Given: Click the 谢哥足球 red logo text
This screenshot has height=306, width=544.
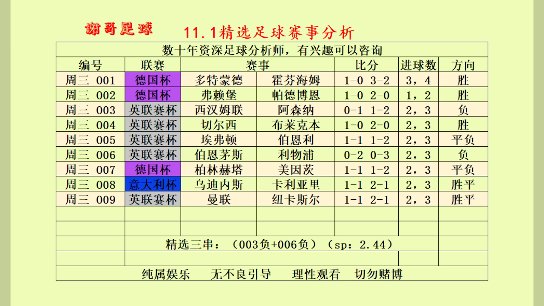Looking at the screenshot, I should [119, 28].
